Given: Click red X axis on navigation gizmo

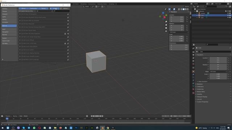Looking at the screenshot, I should (x=164, y=17).
